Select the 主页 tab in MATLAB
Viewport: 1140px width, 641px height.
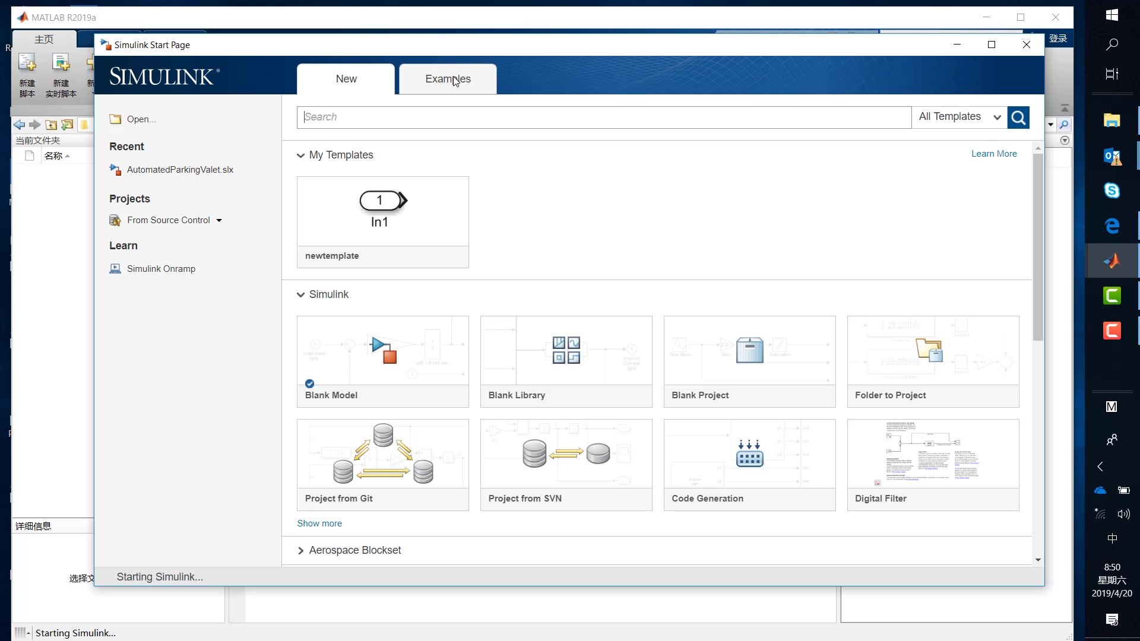pyautogui.click(x=44, y=39)
